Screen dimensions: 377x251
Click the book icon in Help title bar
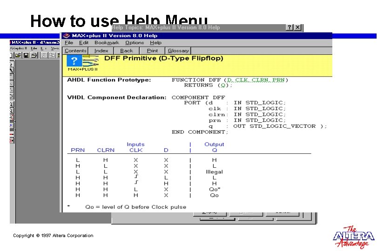[67, 36]
